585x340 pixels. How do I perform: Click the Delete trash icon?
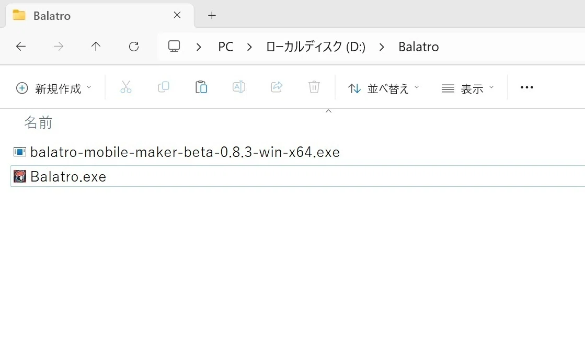pos(314,87)
